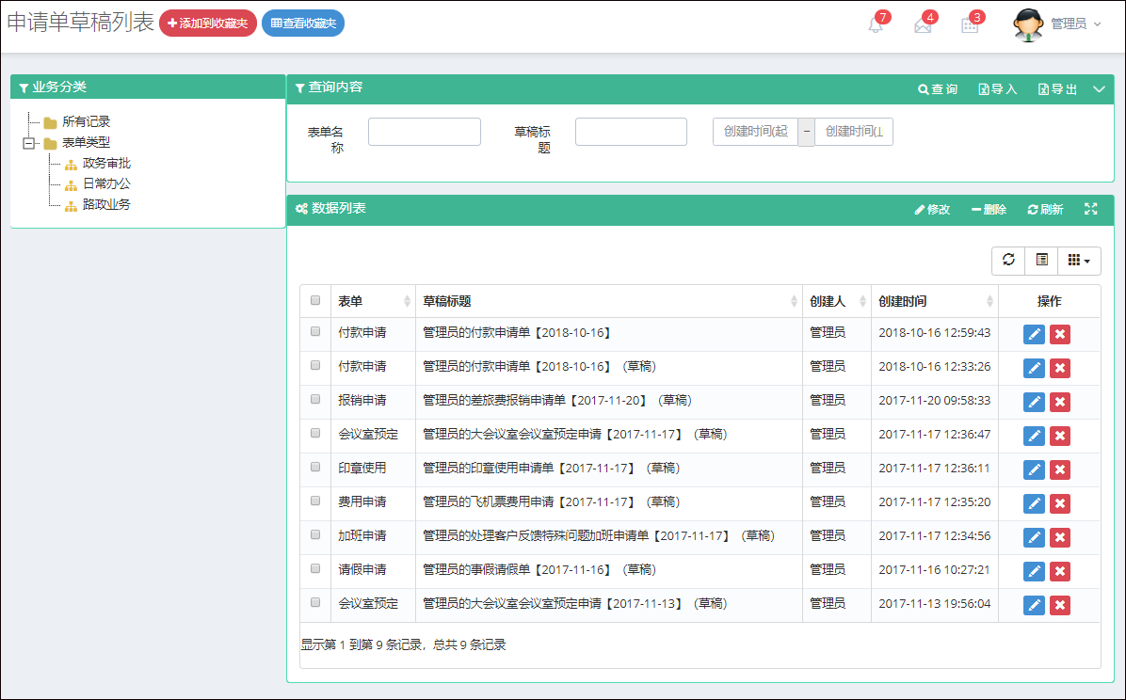Click fullscreen expand icon in data list header
The image size is (1126, 700).
[1090, 209]
